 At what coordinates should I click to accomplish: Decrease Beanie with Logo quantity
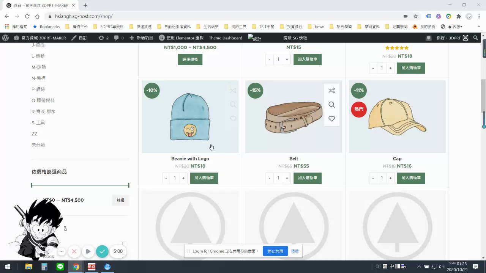166,178
